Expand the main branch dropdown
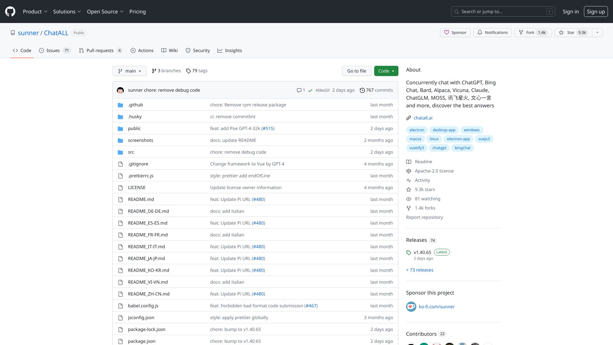Viewport: 613px width, 345px height. (129, 71)
